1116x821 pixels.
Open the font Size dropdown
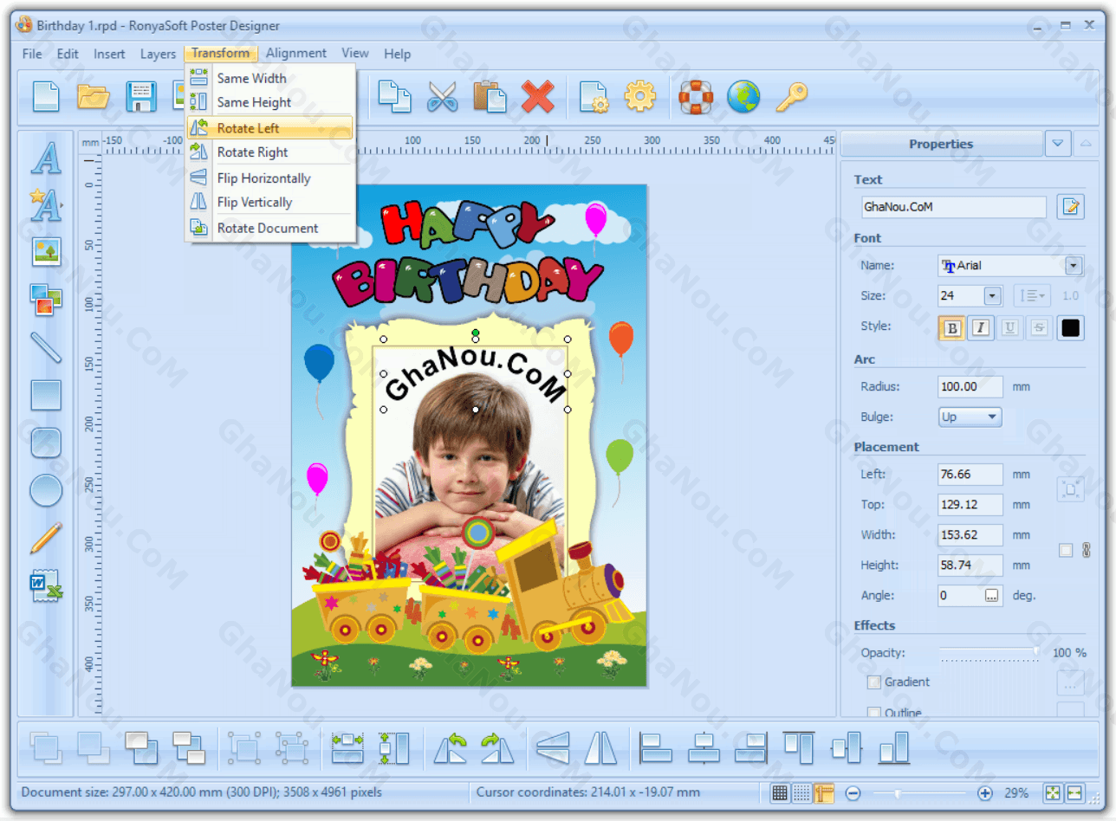[992, 296]
